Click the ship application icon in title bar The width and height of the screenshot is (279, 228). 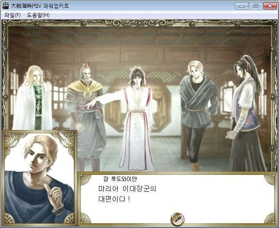pyautogui.click(x=6, y=6)
